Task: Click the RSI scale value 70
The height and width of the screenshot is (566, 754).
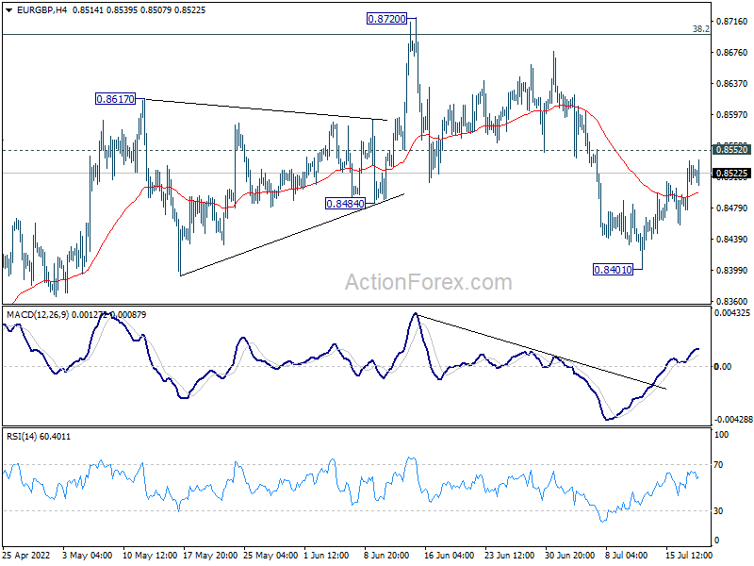Action: pyautogui.click(x=718, y=464)
